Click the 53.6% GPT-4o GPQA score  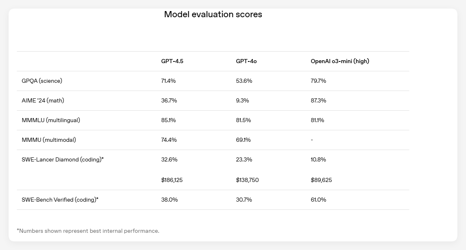click(244, 81)
